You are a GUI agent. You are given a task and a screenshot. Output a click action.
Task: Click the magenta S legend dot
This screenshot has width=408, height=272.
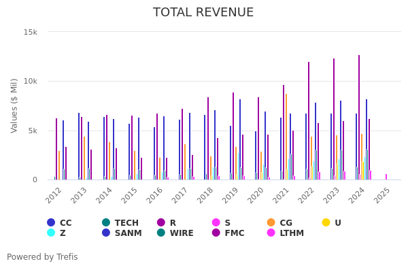pyautogui.click(x=216, y=222)
